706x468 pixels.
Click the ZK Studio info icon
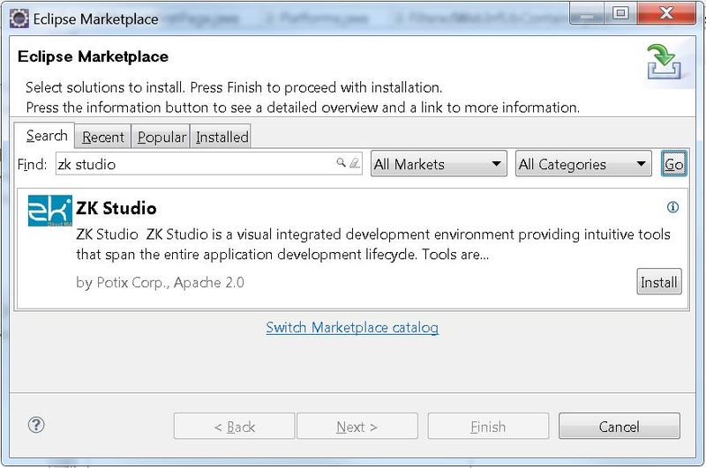coord(672,207)
